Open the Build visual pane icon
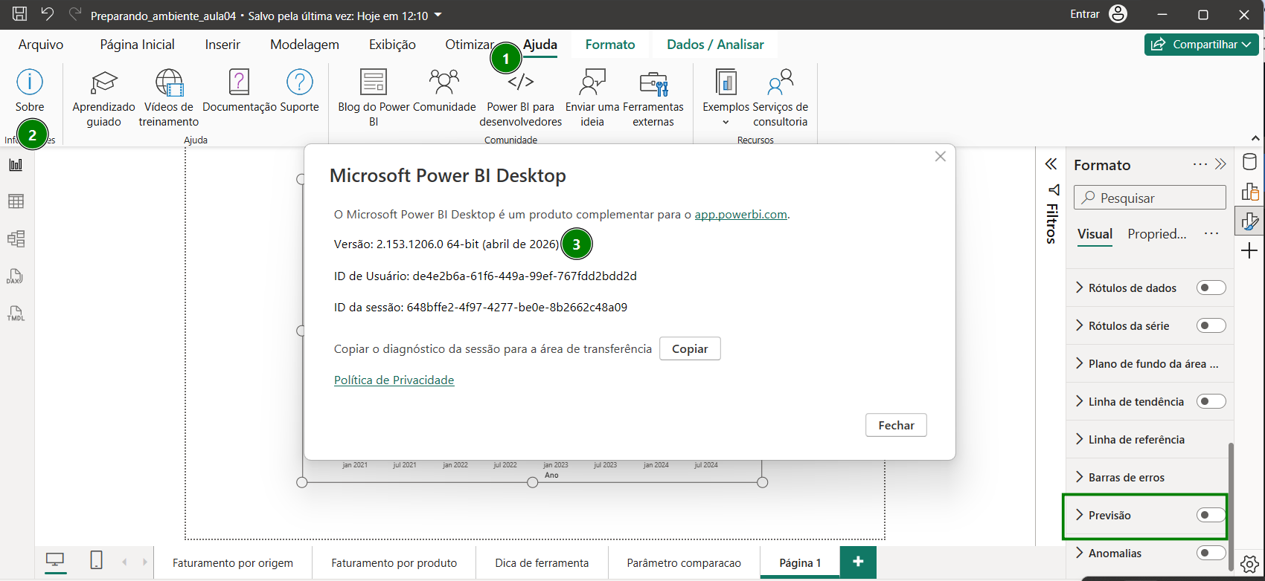The width and height of the screenshot is (1265, 581). click(x=1250, y=192)
